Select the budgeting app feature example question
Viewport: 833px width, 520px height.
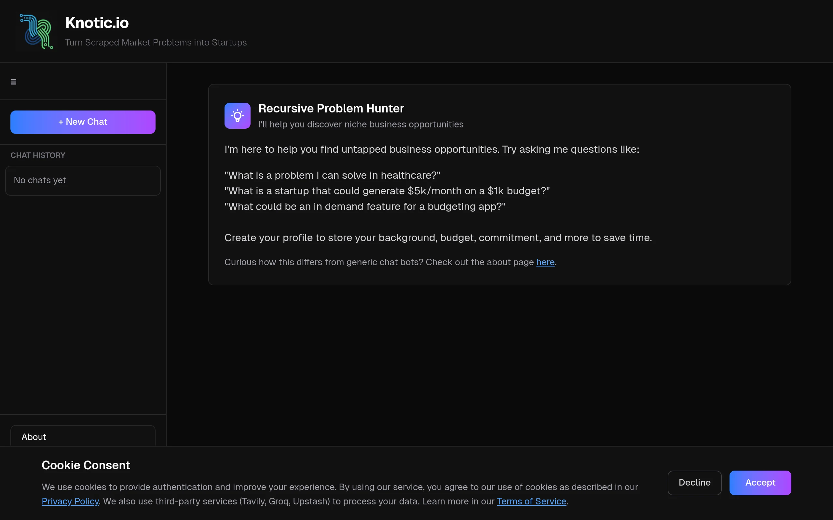click(x=365, y=207)
